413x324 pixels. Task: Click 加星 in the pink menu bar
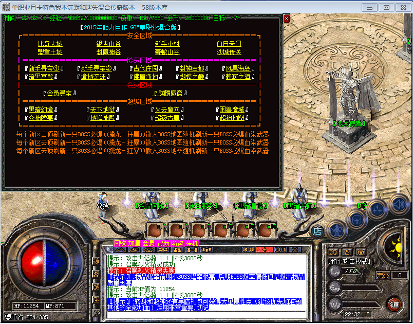[135, 243]
